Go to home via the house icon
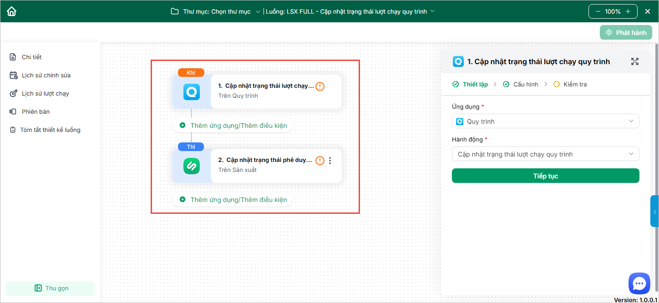The image size is (659, 303). (x=11, y=11)
